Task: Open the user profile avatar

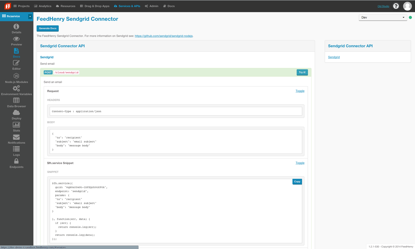Action: 407,6
